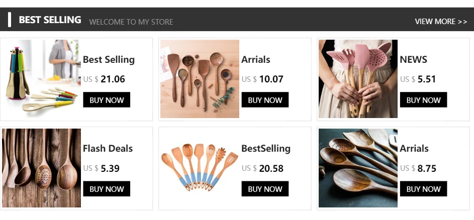Click the BEST SELLING section heading
The height and width of the screenshot is (220, 474).
(x=50, y=20)
